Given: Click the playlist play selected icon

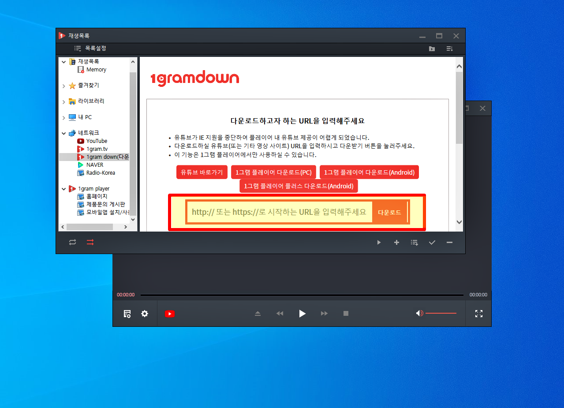Looking at the screenshot, I should tap(379, 242).
